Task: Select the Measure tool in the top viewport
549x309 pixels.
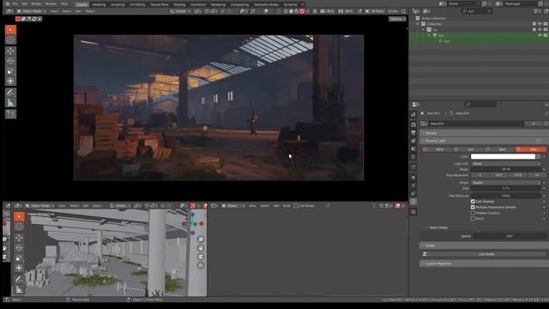Action: pos(10,103)
